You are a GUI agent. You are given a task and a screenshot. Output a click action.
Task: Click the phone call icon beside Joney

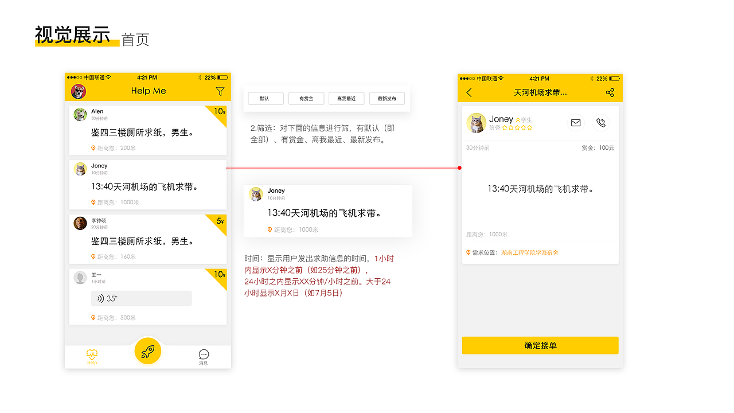tap(600, 123)
